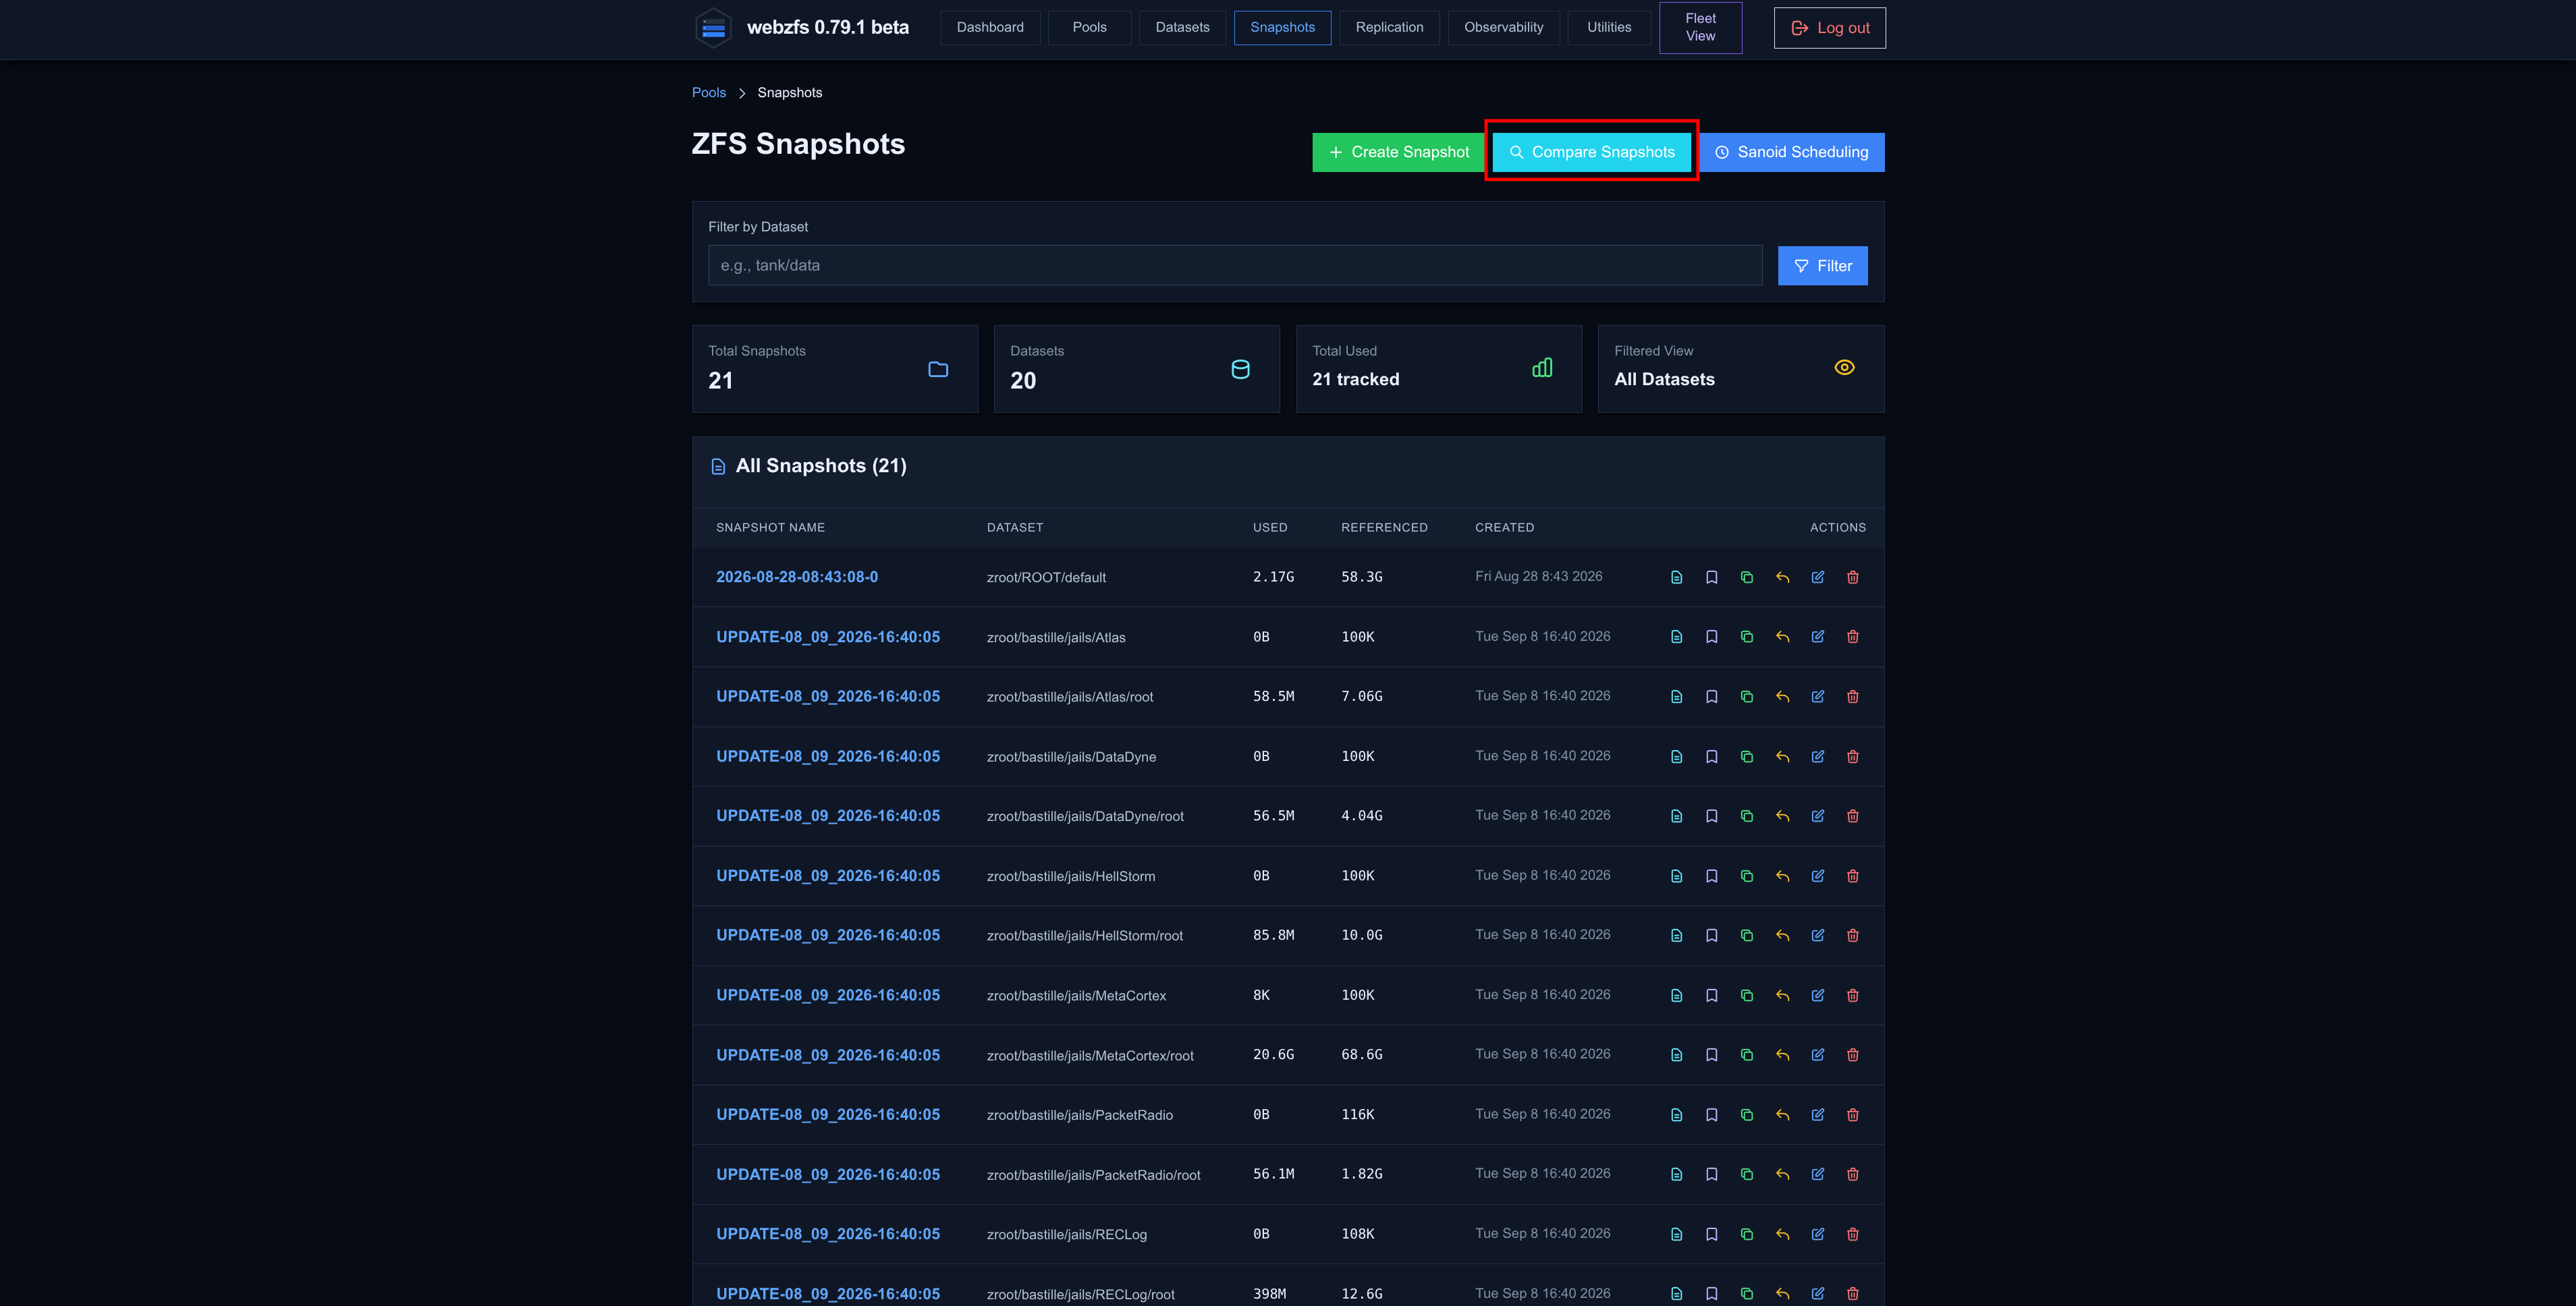Screen dimensions: 2576x1306
Task: Apply the dataset Filter button
Action: pyautogui.click(x=1822, y=266)
